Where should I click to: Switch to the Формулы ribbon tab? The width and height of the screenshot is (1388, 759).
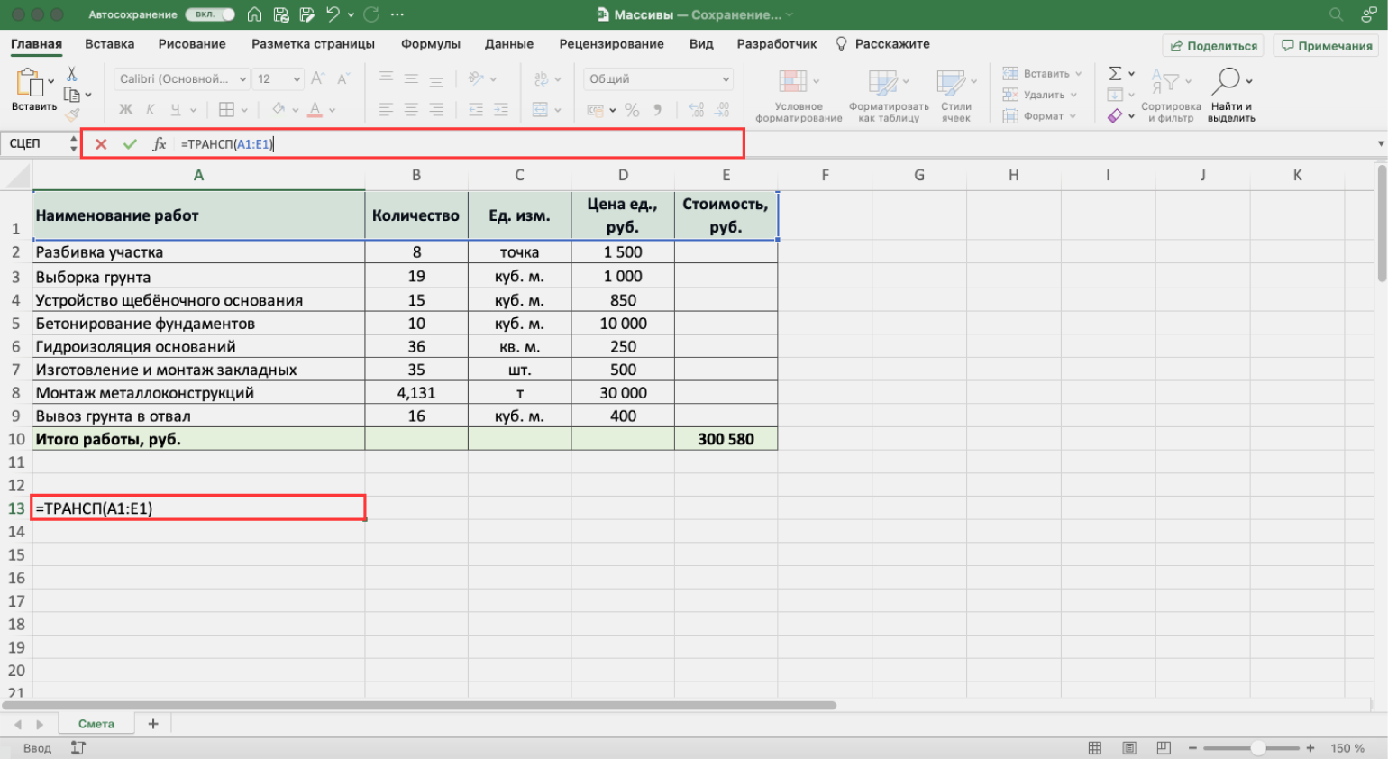point(430,44)
